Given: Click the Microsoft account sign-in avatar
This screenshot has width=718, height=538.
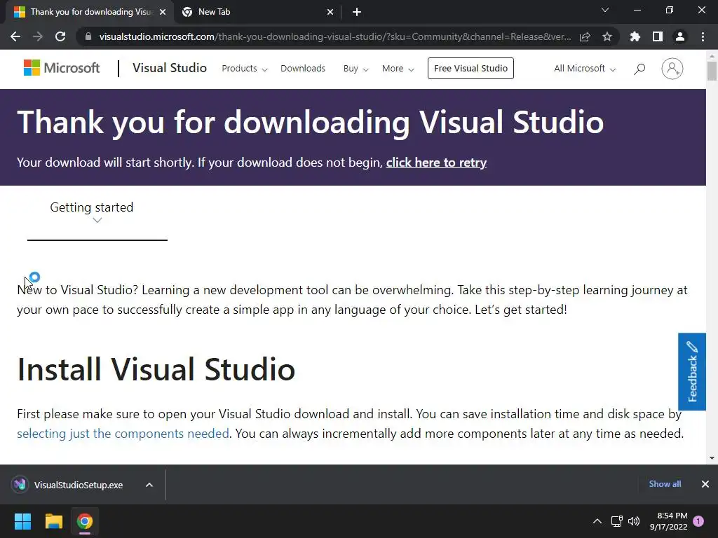Looking at the screenshot, I should (x=672, y=69).
